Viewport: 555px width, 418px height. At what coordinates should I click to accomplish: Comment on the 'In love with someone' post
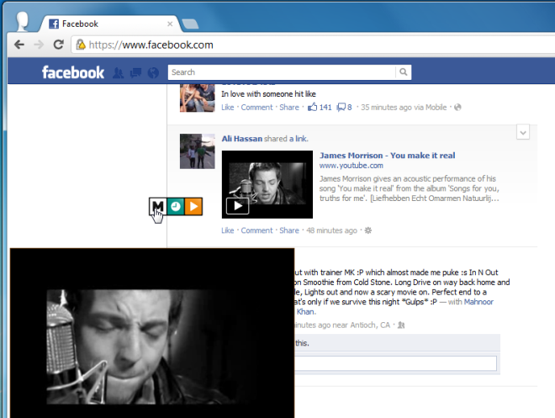click(257, 108)
